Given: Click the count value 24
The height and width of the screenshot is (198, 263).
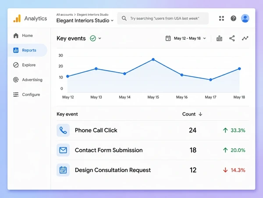Looking at the screenshot, I should [x=193, y=130].
